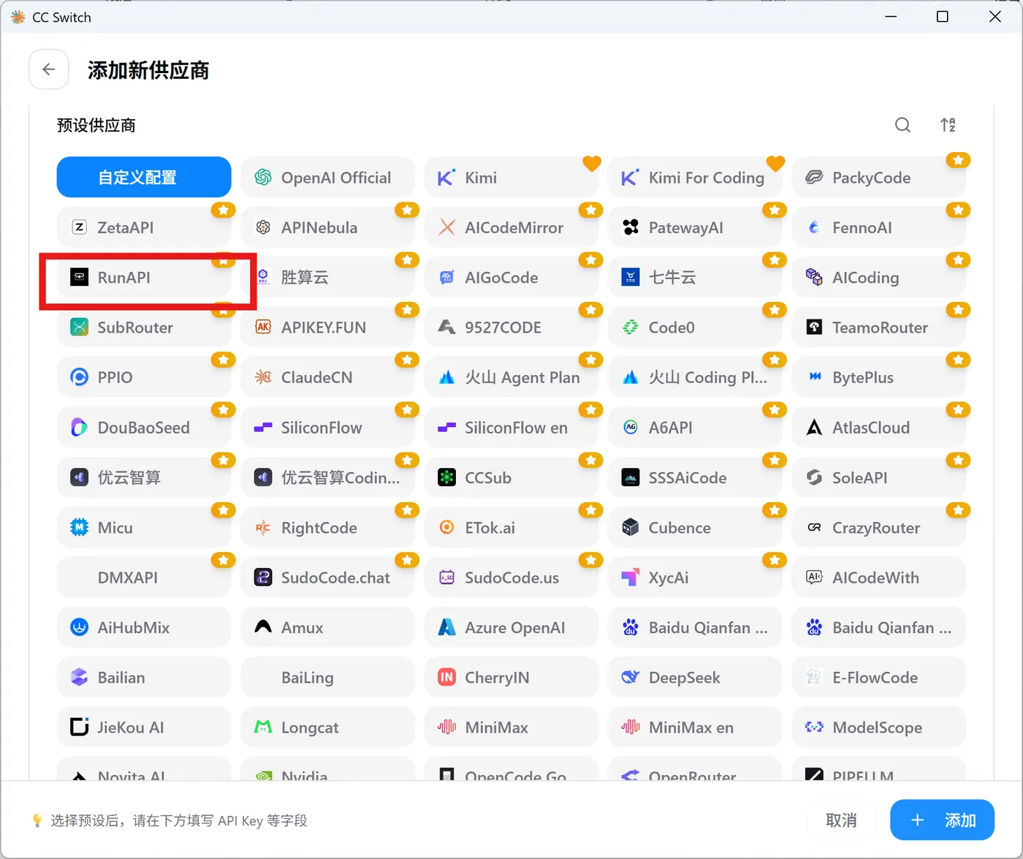Click the AIGoCode logo icon
Viewport: 1023px width, 859px height.
446,277
